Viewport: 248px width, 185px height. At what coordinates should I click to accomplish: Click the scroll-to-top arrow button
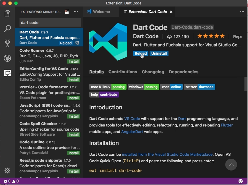pos(231,165)
